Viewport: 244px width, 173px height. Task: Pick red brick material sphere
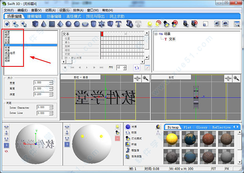(x=208, y=139)
